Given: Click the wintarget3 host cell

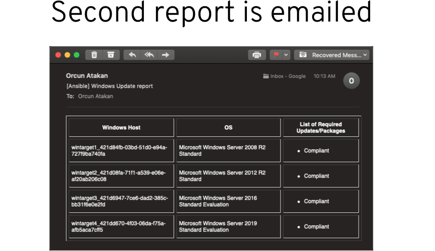Looking at the screenshot, I should tap(121, 201).
